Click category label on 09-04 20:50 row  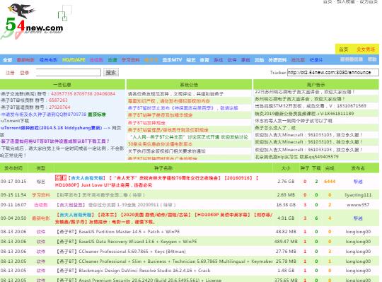point(41,218)
